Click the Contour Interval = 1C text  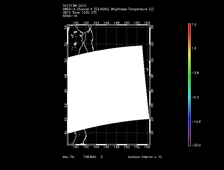coord(145,157)
